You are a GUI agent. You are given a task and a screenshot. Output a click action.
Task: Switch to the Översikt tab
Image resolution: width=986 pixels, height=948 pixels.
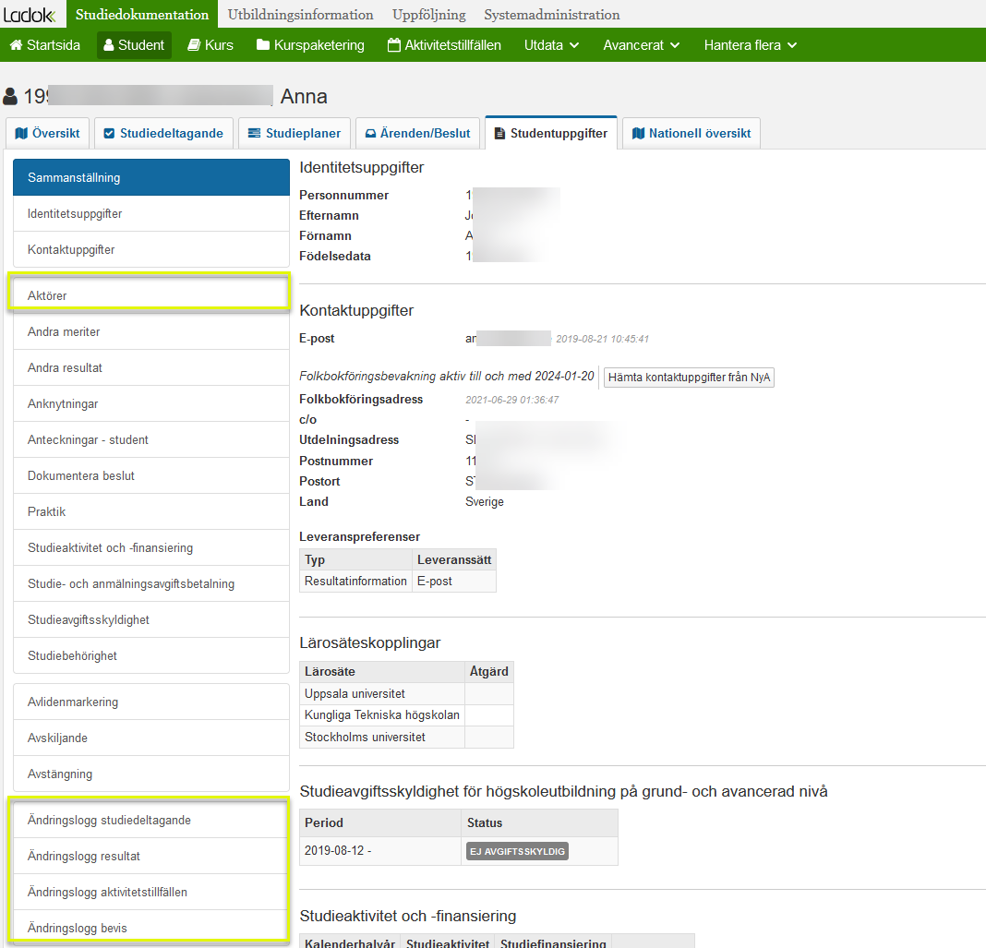click(48, 133)
